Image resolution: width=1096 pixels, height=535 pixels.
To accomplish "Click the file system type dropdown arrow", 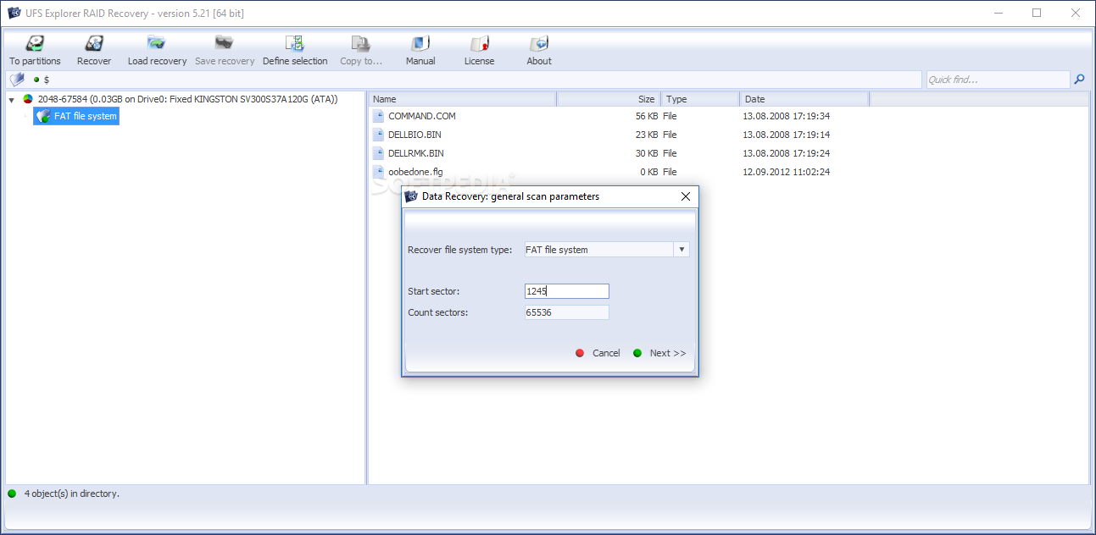I will pos(682,250).
